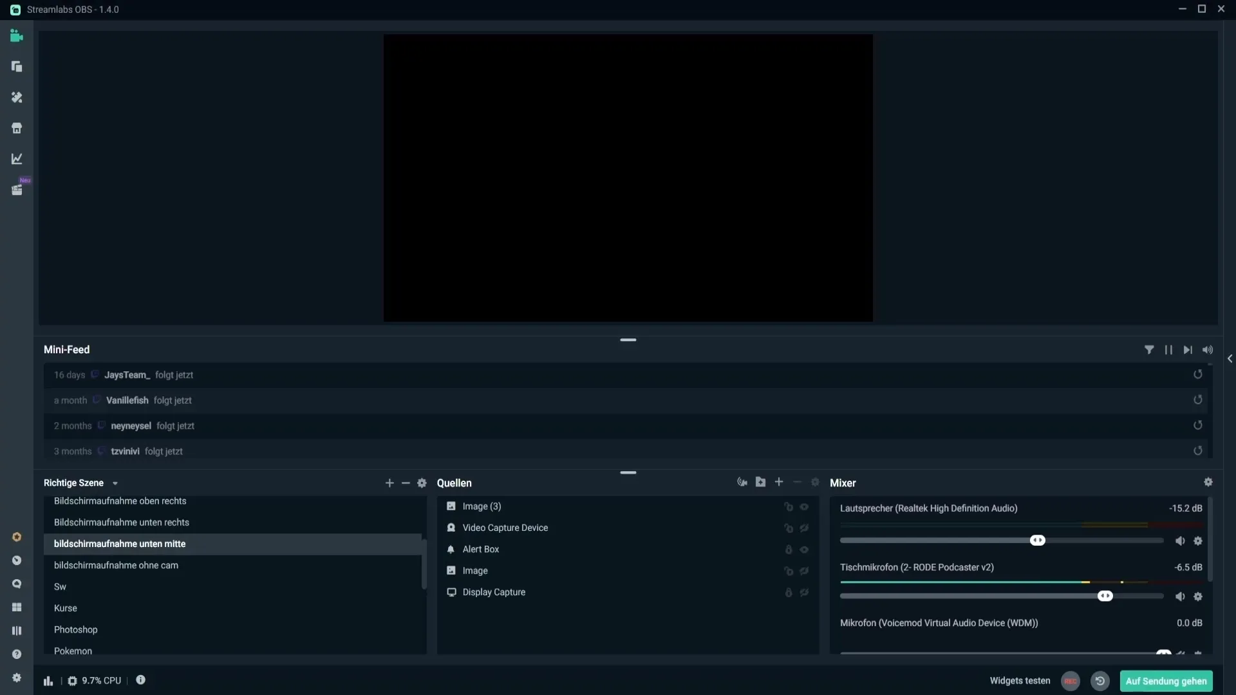This screenshot has width=1236, height=695.
Task: Open Mixer advanced audio settings gear
Action: tap(1208, 482)
